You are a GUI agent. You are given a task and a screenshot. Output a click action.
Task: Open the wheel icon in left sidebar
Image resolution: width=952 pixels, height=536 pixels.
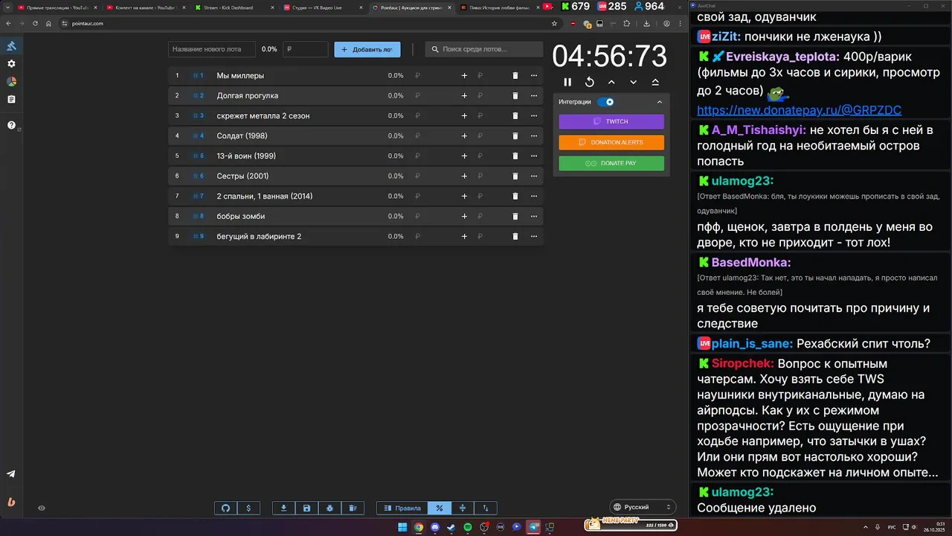[x=11, y=82]
